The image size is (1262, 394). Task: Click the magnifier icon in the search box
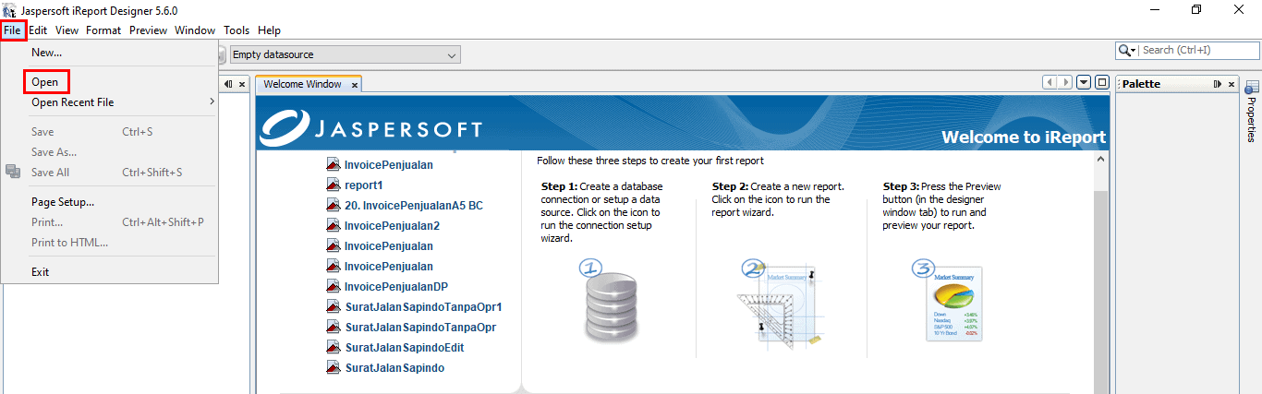pyautogui.click(x=1126, y=51)
